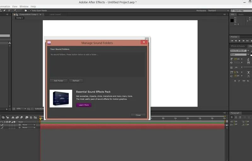Open the Window menu
This screenshot has width=252, height=161.
pos(24,6)
